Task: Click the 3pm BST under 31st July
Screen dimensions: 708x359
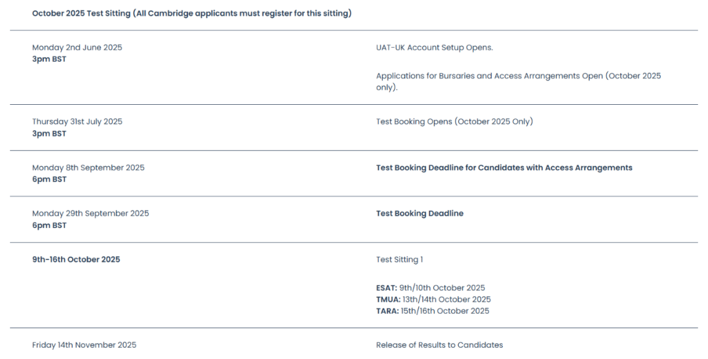Action: (49, 134)
